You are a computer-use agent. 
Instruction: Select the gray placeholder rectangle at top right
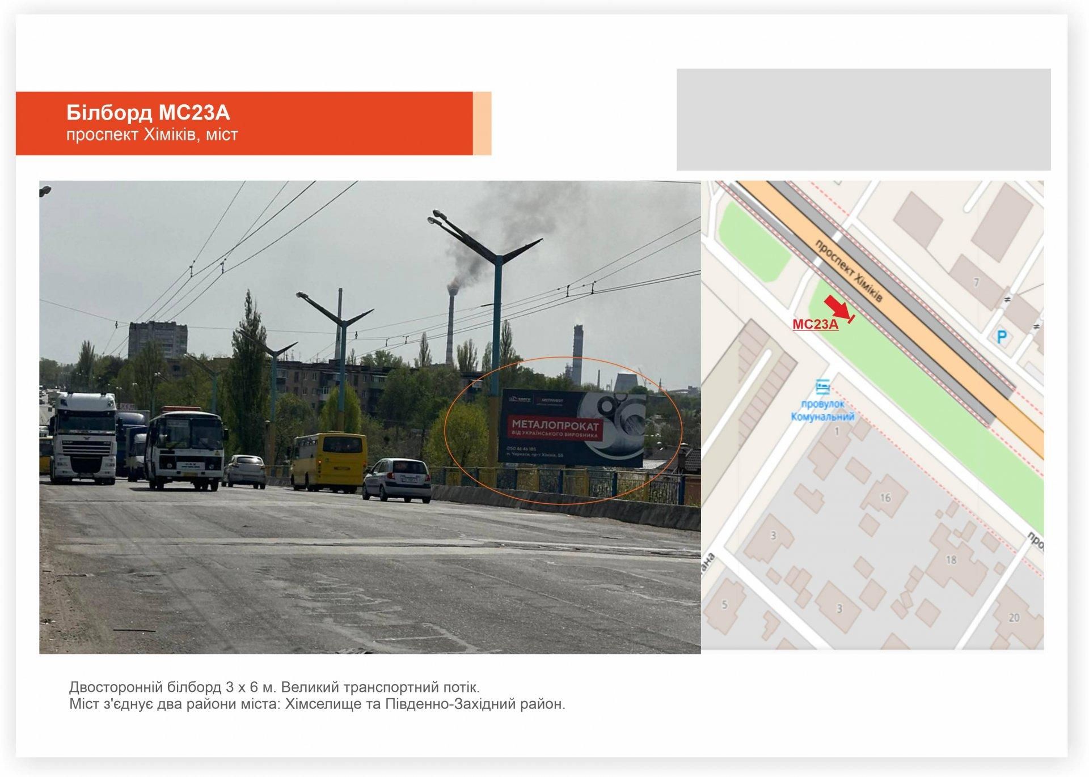863,120
